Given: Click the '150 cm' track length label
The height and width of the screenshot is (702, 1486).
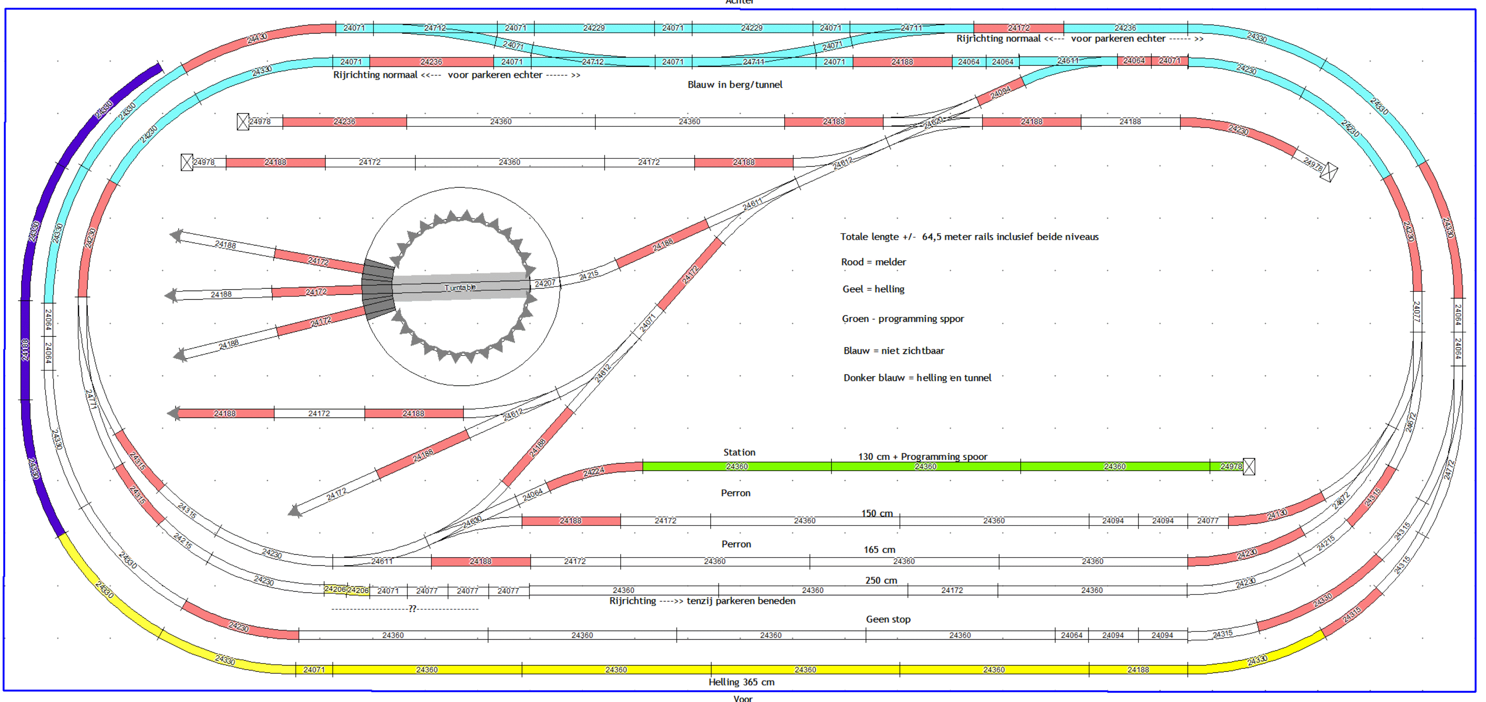Looking at the screenshot, I should [877, 513].
